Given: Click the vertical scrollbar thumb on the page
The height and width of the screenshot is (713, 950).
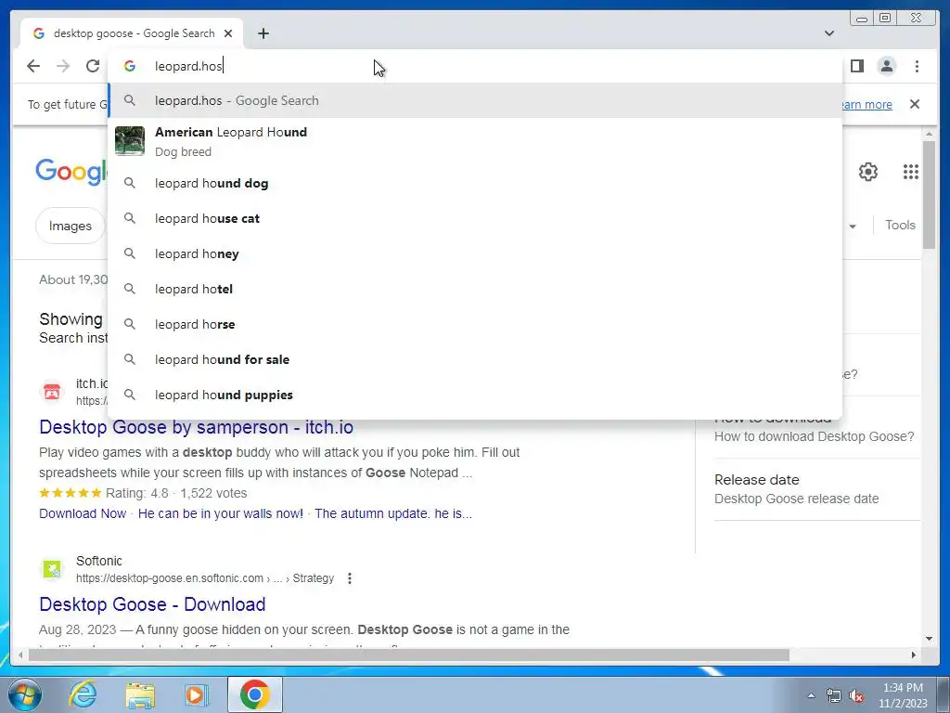Looking at the screenshot, I should [x=930, y=194].
